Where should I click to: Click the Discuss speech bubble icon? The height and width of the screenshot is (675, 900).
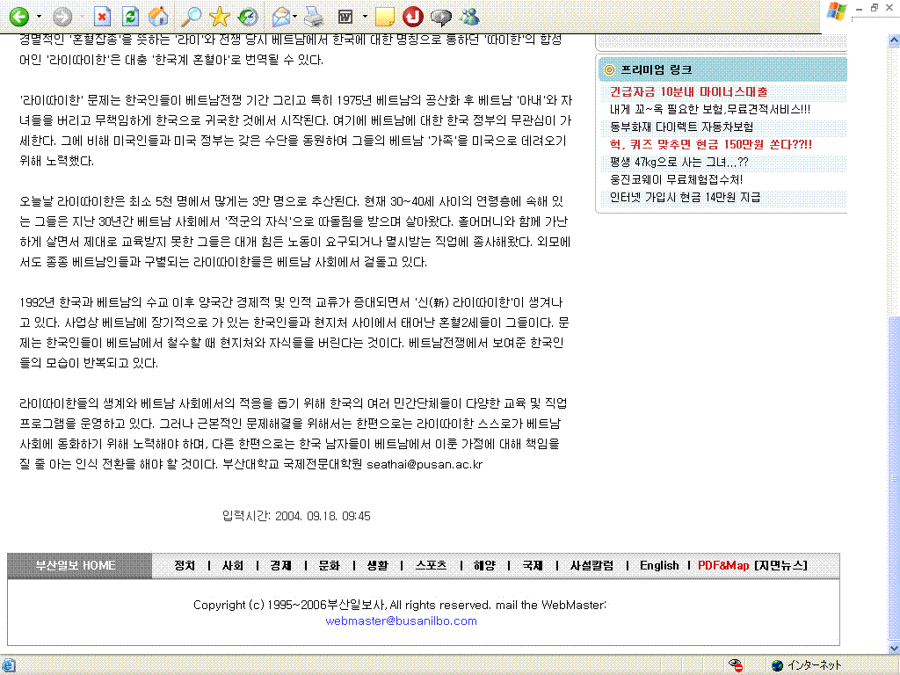[441, 16]
